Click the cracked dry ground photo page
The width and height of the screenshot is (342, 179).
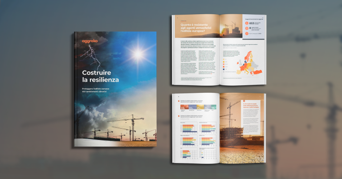point(242,128)
